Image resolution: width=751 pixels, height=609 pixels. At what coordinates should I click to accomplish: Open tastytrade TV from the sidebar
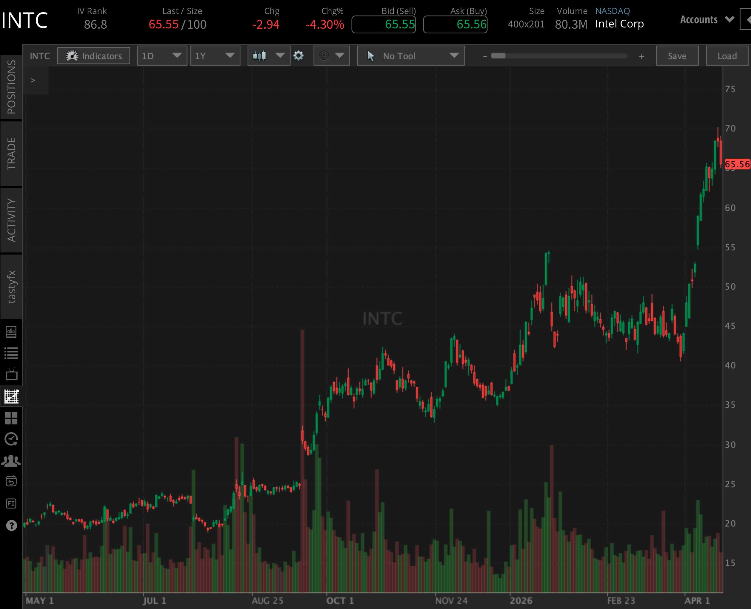[12, 374]
